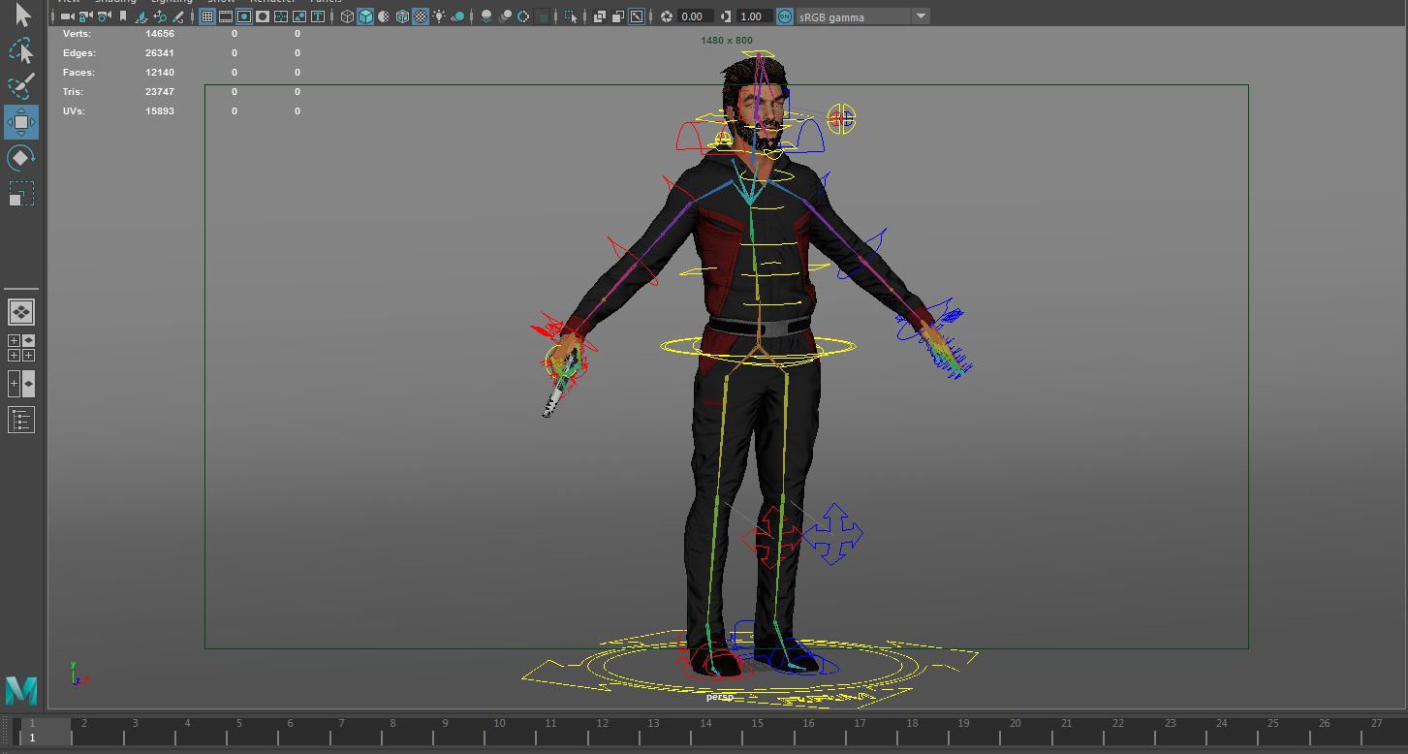The height and width of the screenshot is (754, 1408).
Task: Toggle viewport Grid display
Action: pyautogui.click(x=207, y=16)
